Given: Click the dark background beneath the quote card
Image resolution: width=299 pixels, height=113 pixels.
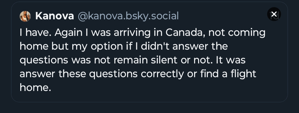Looking at the screenshot, I should (x=149, y=108).
